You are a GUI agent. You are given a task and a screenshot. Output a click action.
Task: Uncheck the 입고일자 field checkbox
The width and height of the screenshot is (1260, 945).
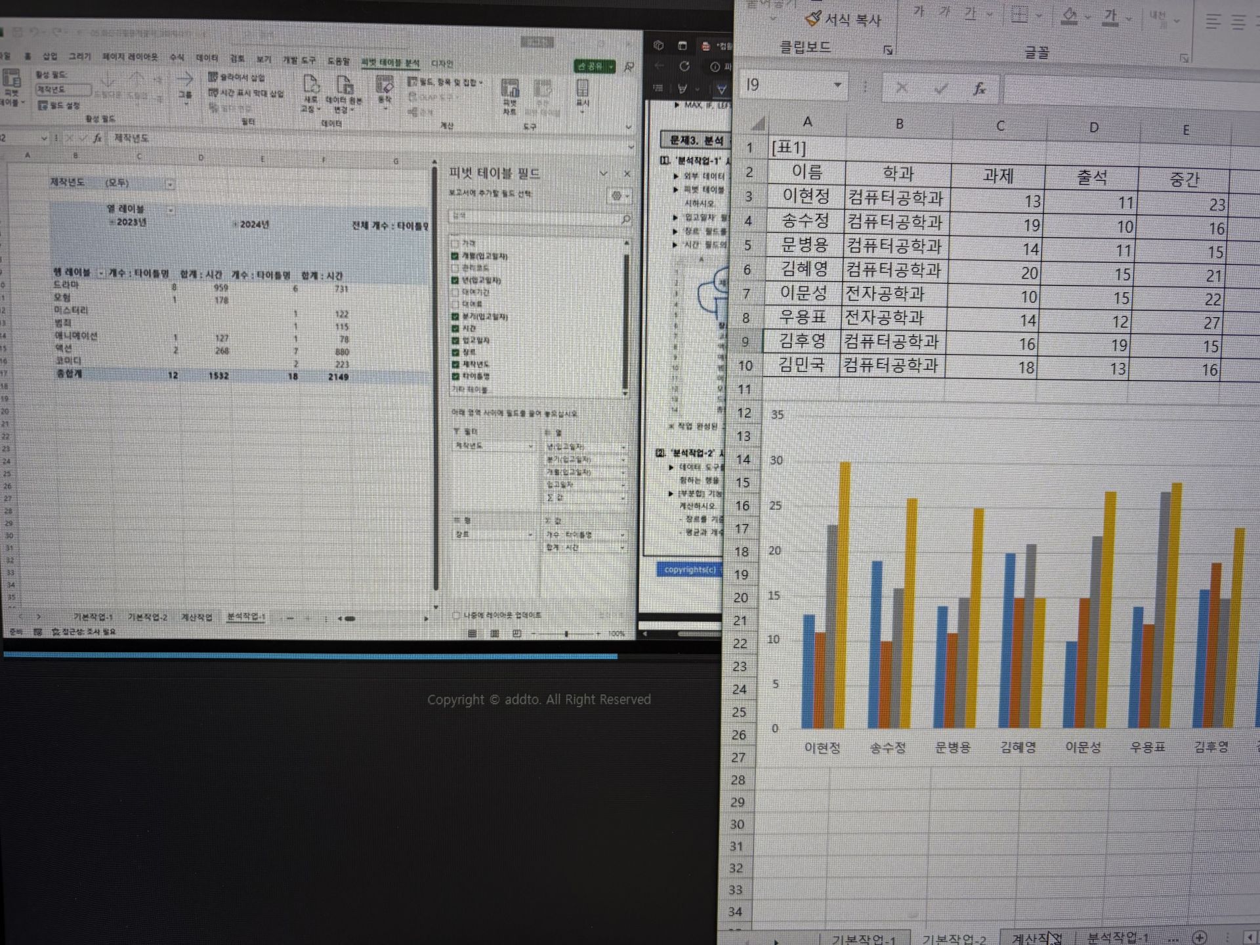point(455,340)
